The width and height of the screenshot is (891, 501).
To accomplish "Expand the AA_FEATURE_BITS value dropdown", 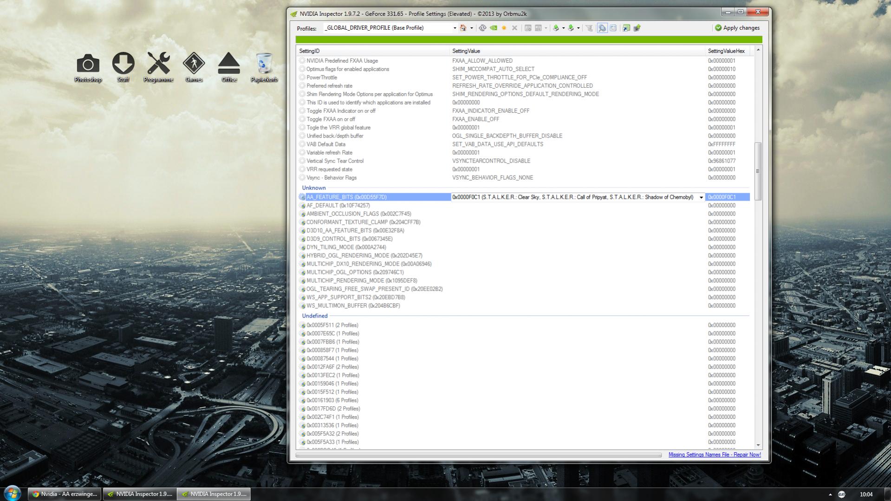I will click(701, 197).
